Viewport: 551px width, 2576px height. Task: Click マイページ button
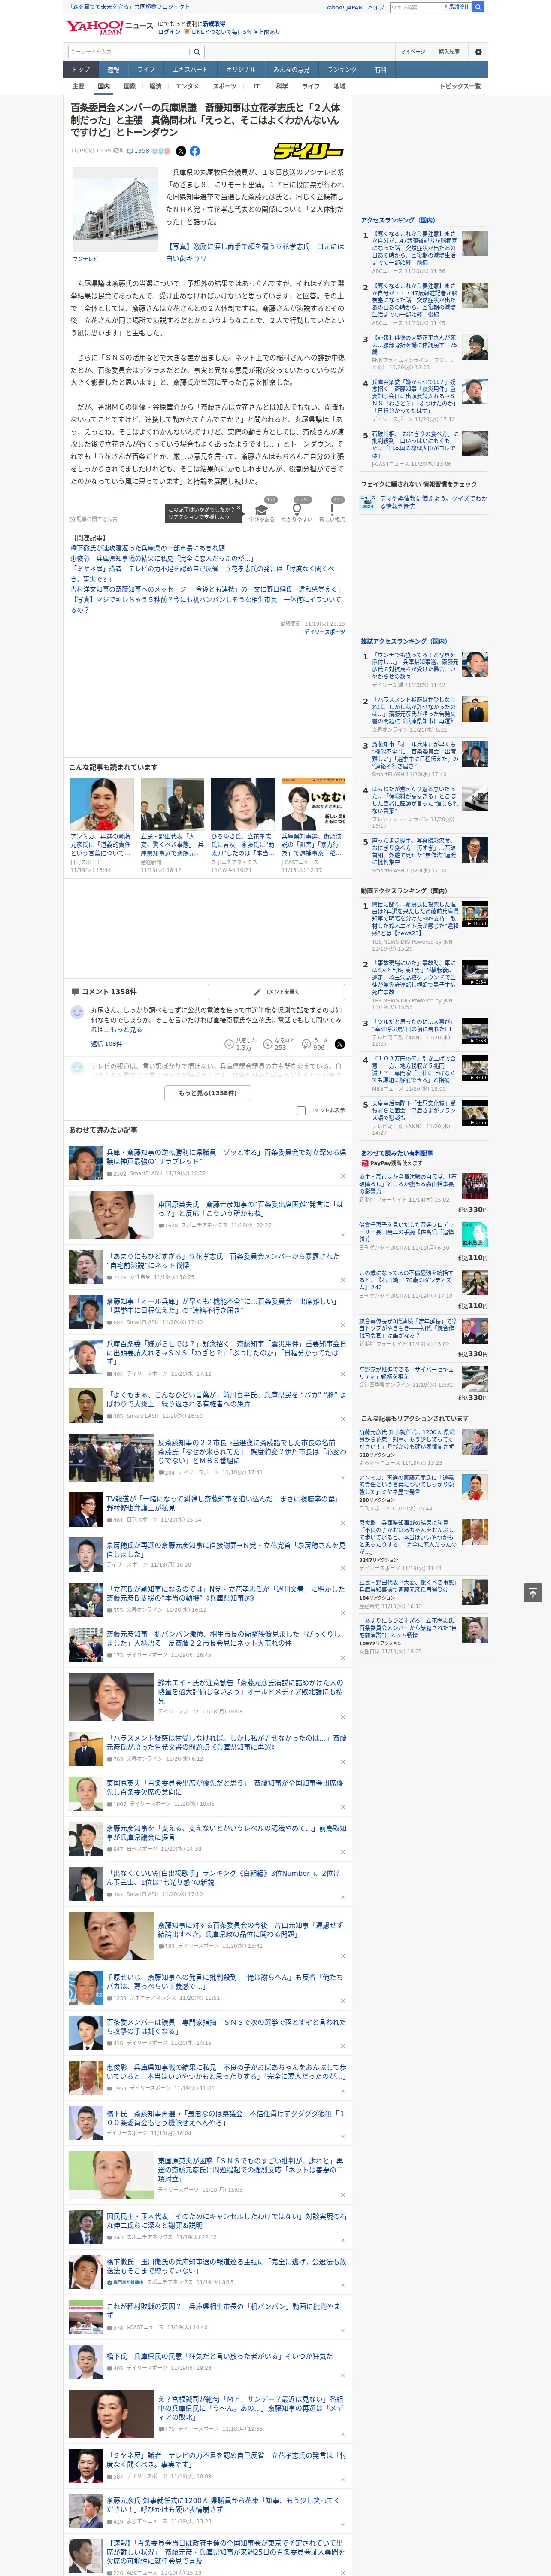(x=413, y=52)
